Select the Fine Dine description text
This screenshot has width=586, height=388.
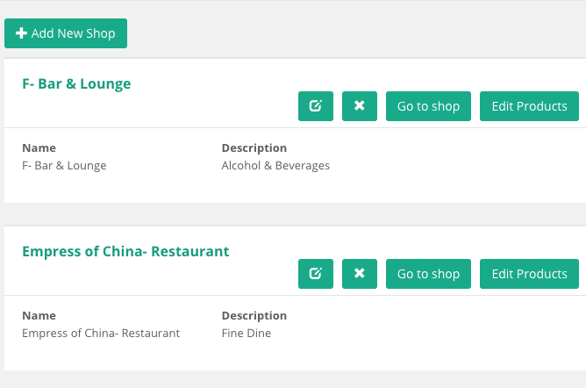point(247,333)
